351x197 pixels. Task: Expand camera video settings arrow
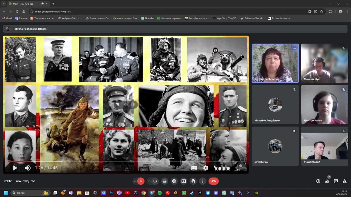149,181
